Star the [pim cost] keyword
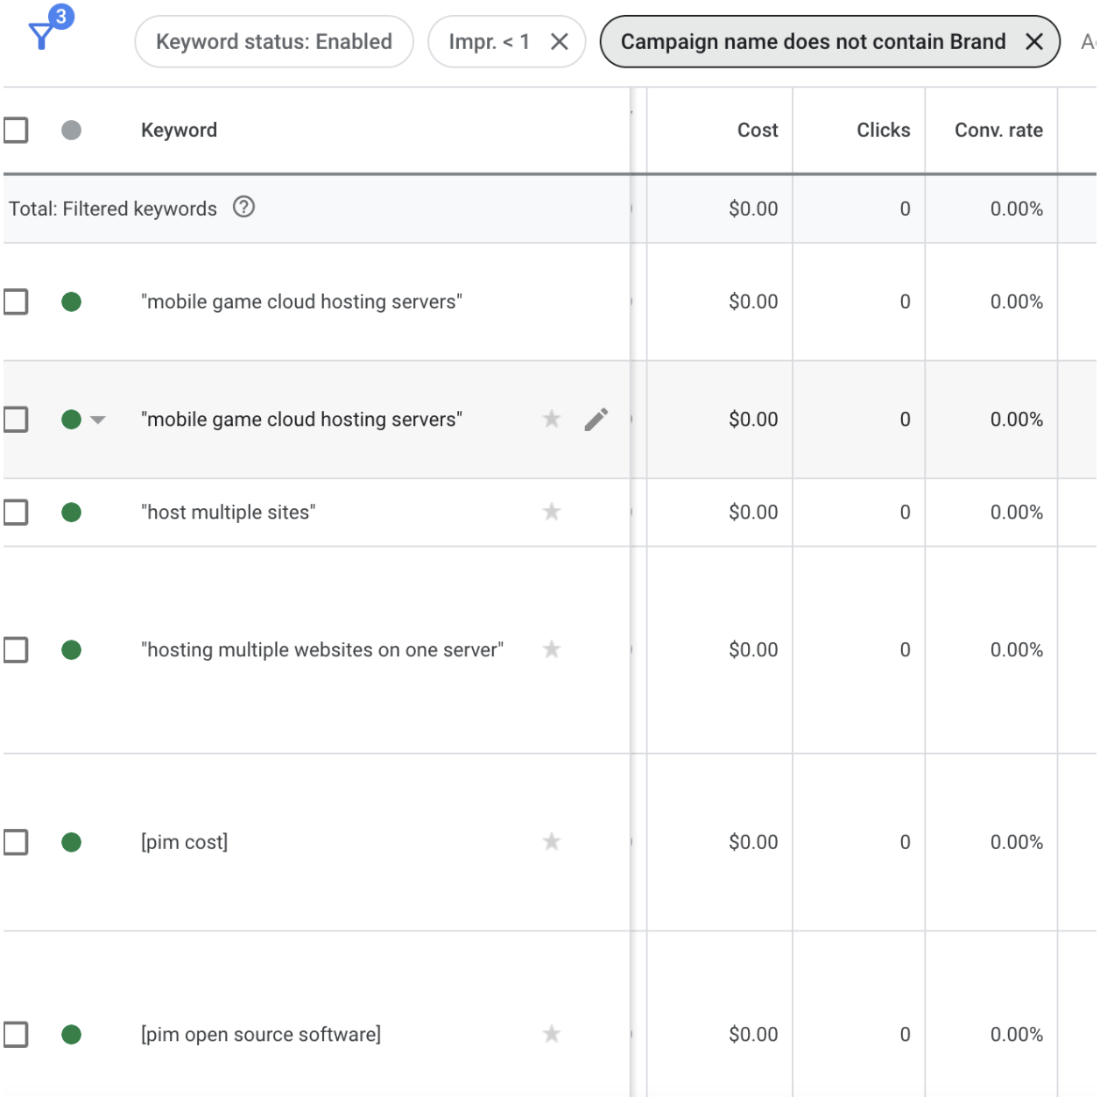1100x1097 pixels. pyautogui.click(x=552, y=842)
